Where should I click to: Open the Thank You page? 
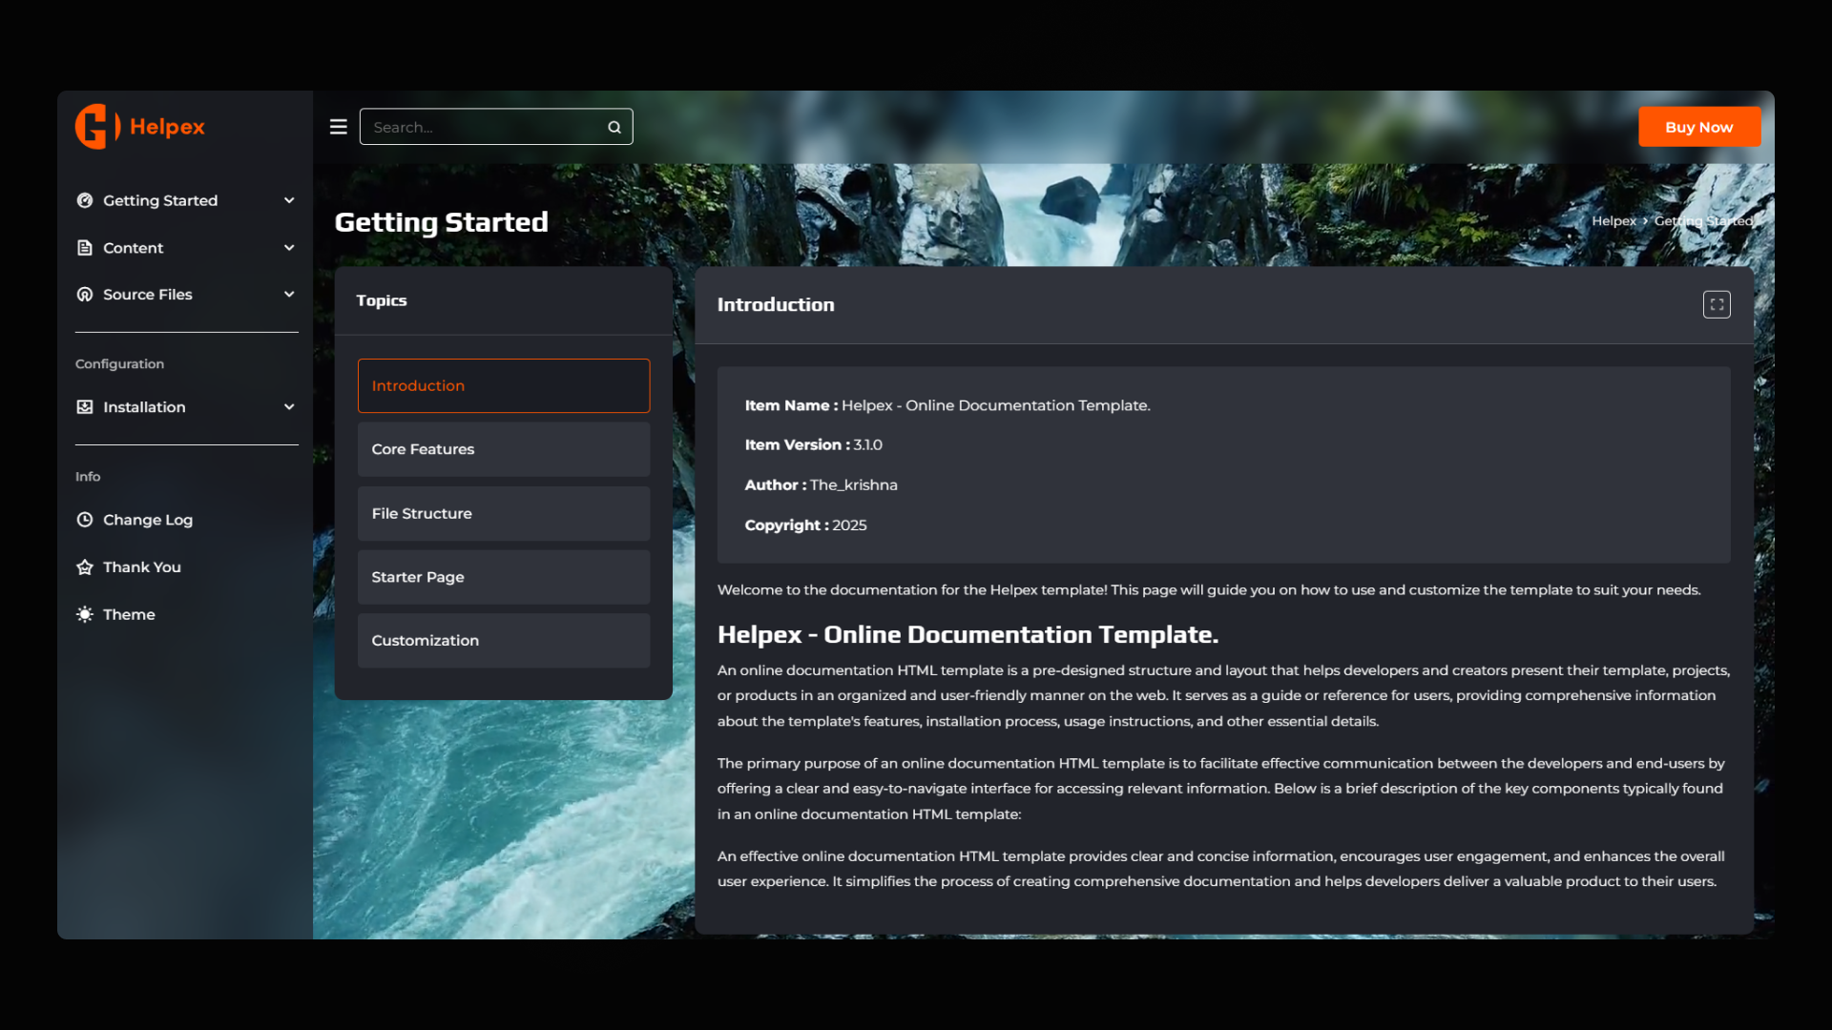[x=142, y=567]
